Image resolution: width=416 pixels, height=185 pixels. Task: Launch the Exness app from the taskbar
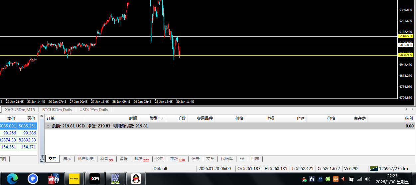coord(74,179)
